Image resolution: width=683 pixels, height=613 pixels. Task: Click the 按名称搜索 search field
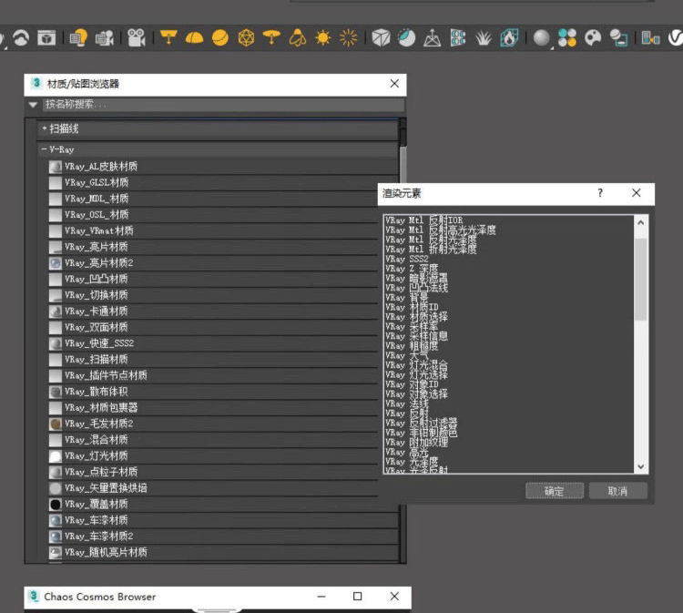click(223, 105)
